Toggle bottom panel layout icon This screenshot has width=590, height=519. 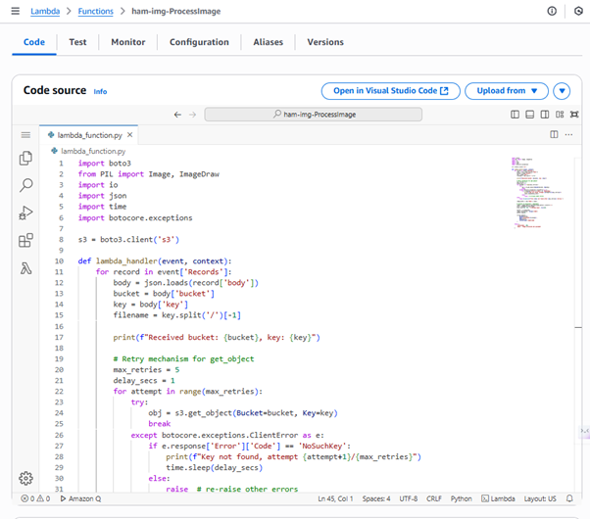coord(529,115)
